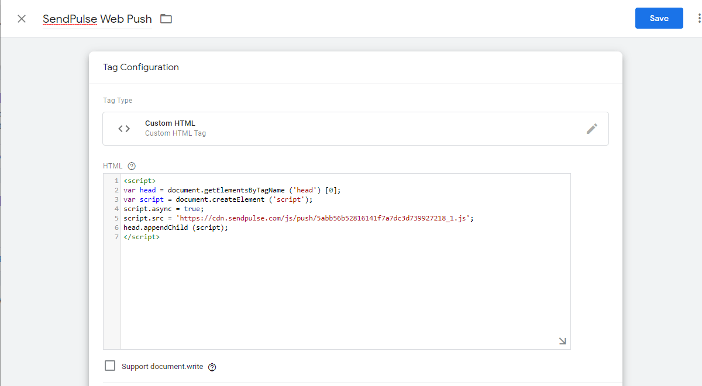Click the folder icon beside the tag name
Viewport: 702px width, 386px height.
pos(166,19)
